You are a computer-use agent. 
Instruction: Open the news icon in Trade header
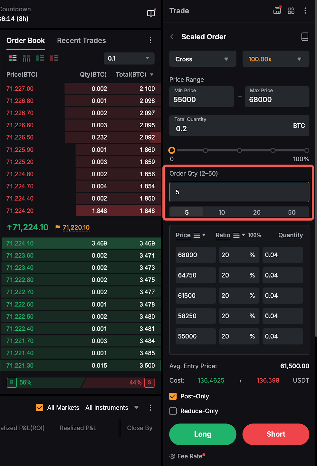[x=277, y=11]
